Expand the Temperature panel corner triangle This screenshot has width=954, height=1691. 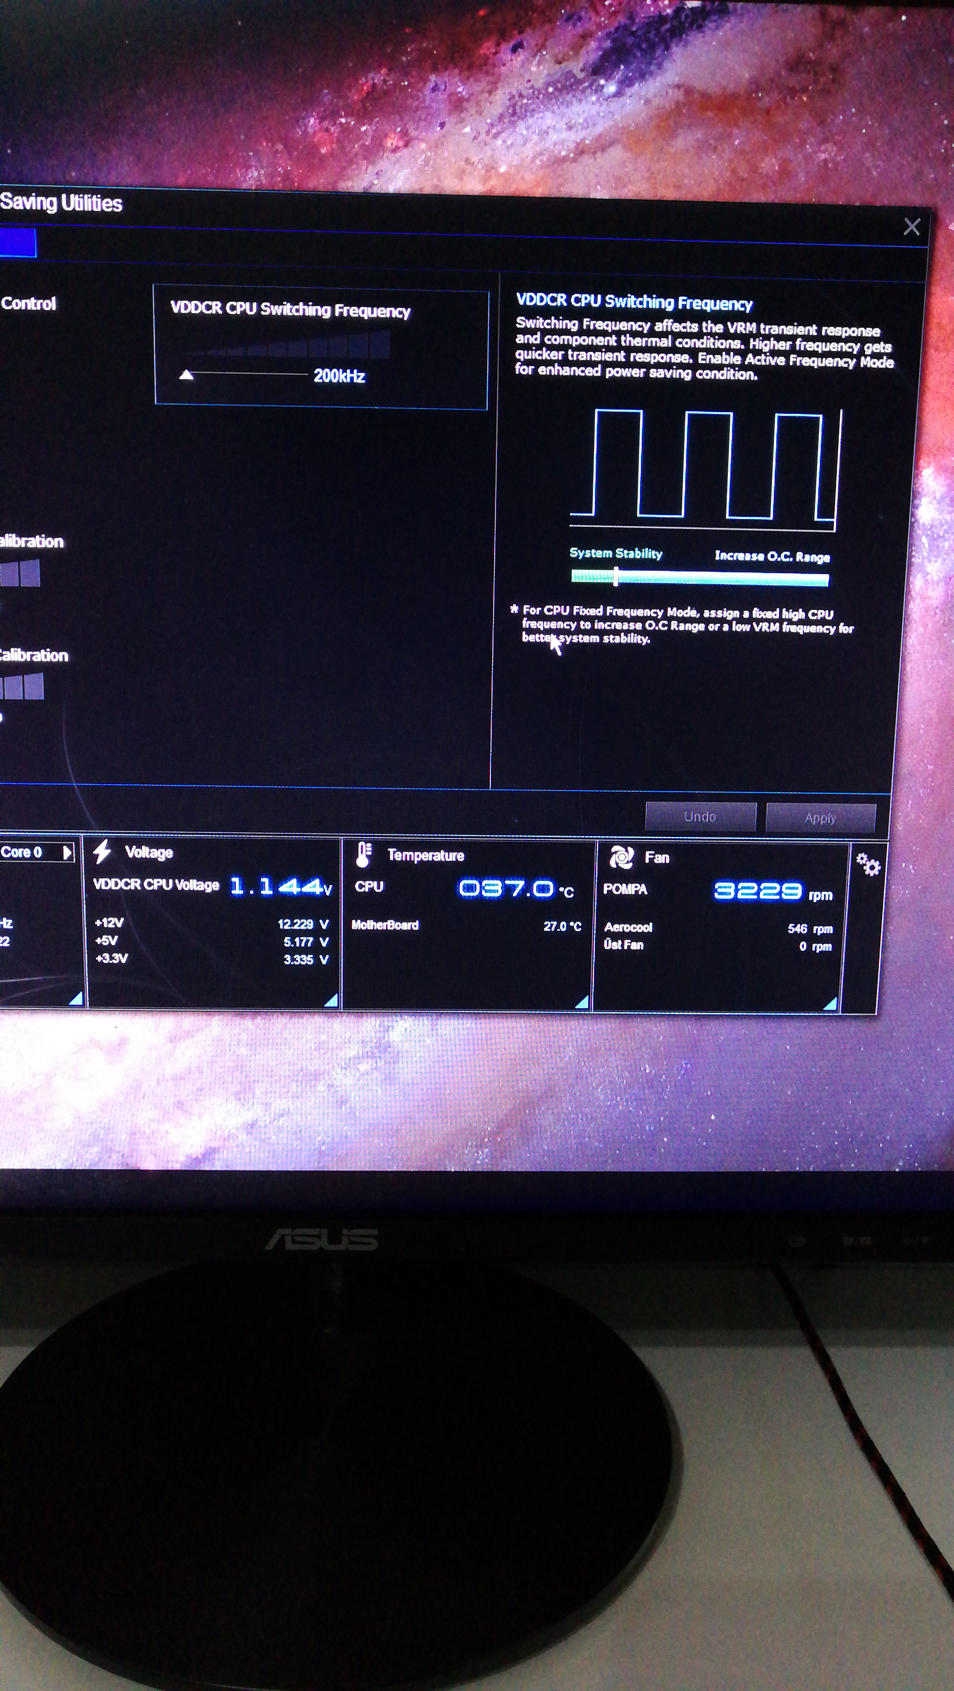point(581,1001)
